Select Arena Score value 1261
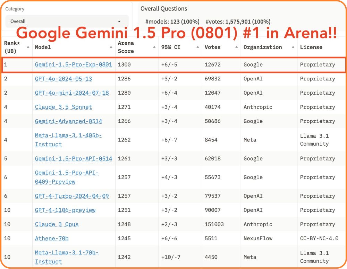Image resolution: width=347 pixels, height=269 pixels. click(x=124, y=158)
